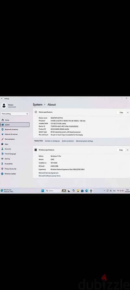130x290 pixels.
Task: Open Accessibility settings
Action: [x=9, y=164]
